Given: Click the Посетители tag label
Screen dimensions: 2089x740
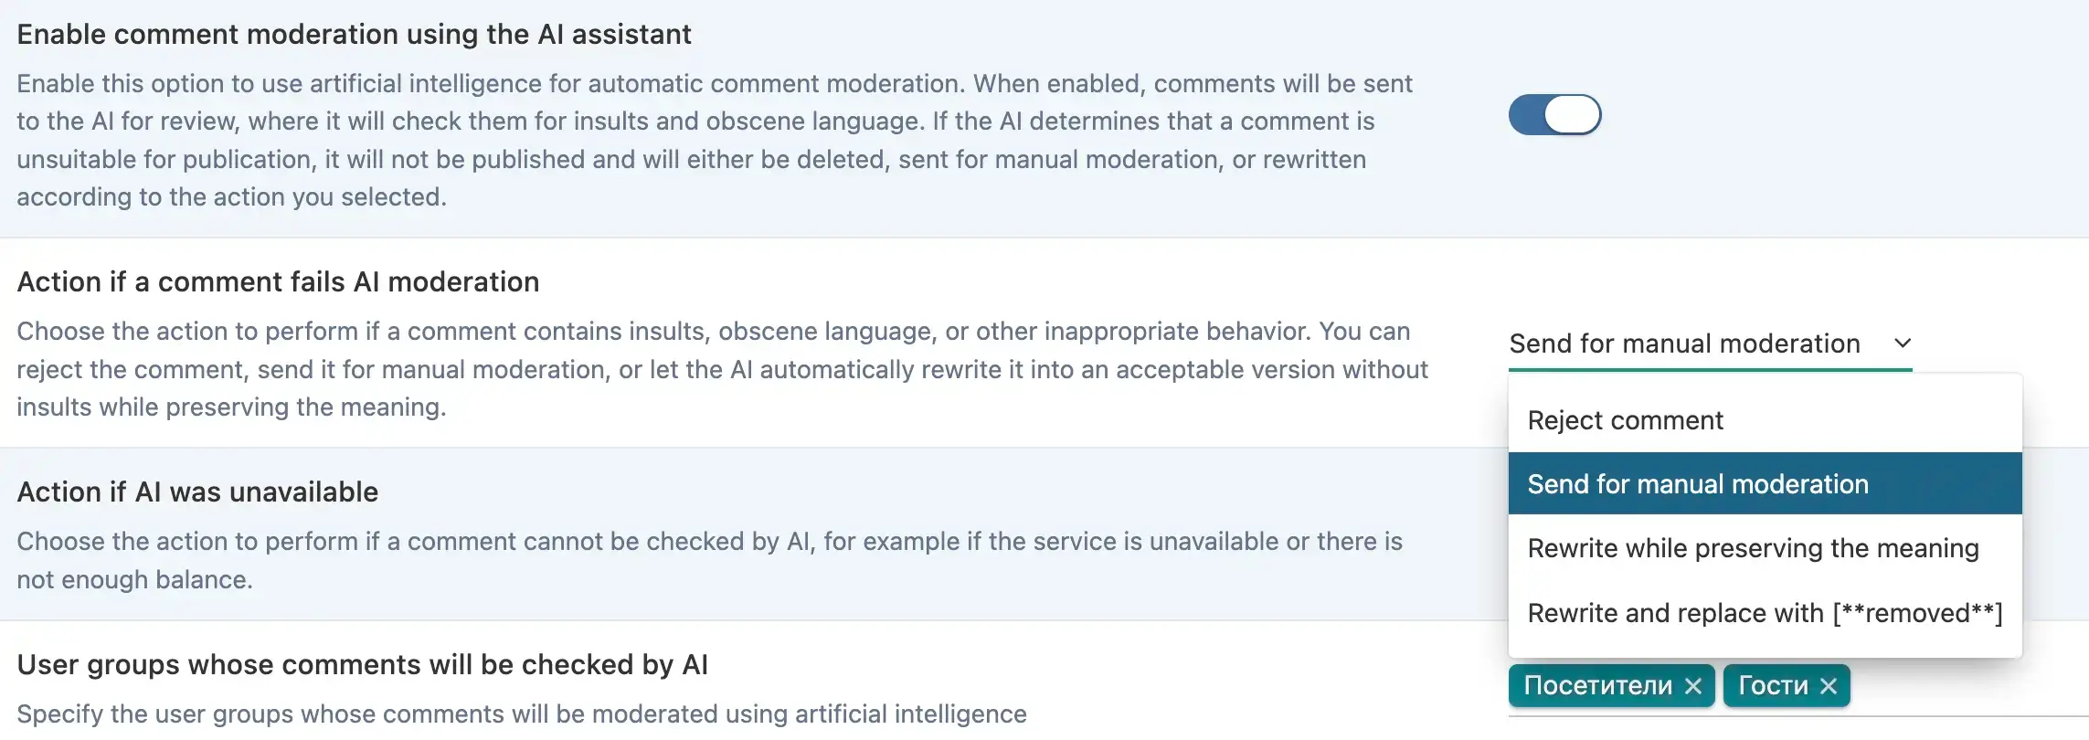Looking at the screenshot, I should point(1597,686).
